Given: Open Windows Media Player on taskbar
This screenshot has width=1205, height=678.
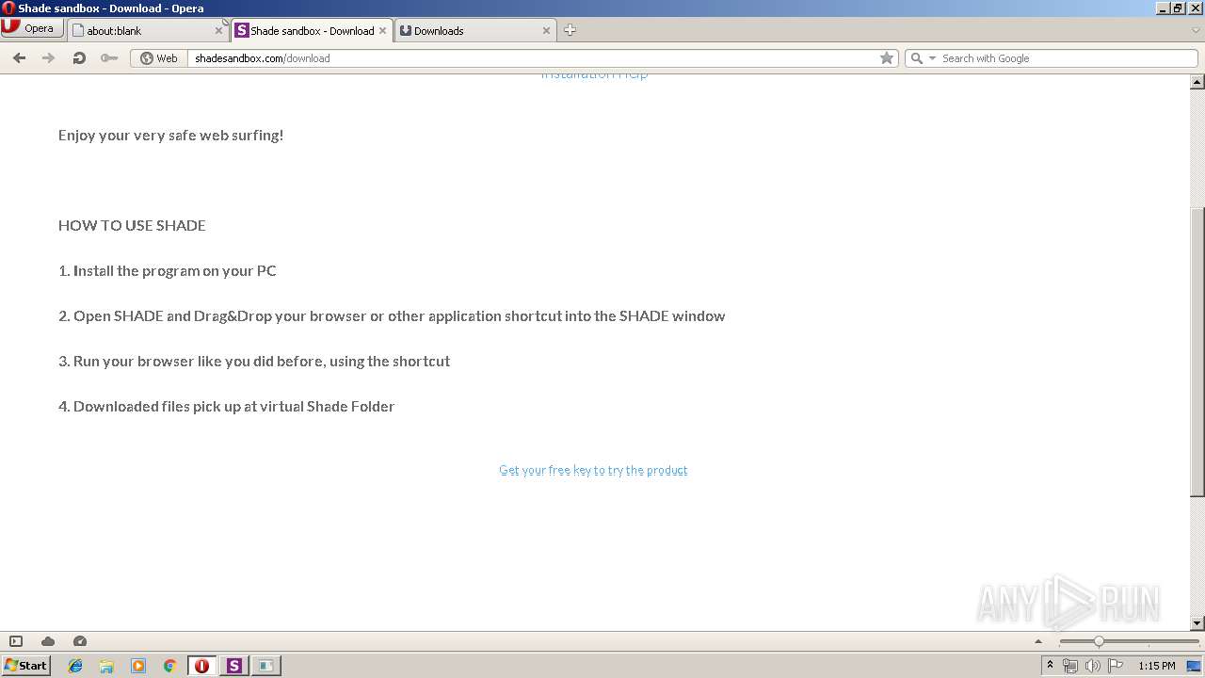Looking at the screenshot, I should point(138,666).
